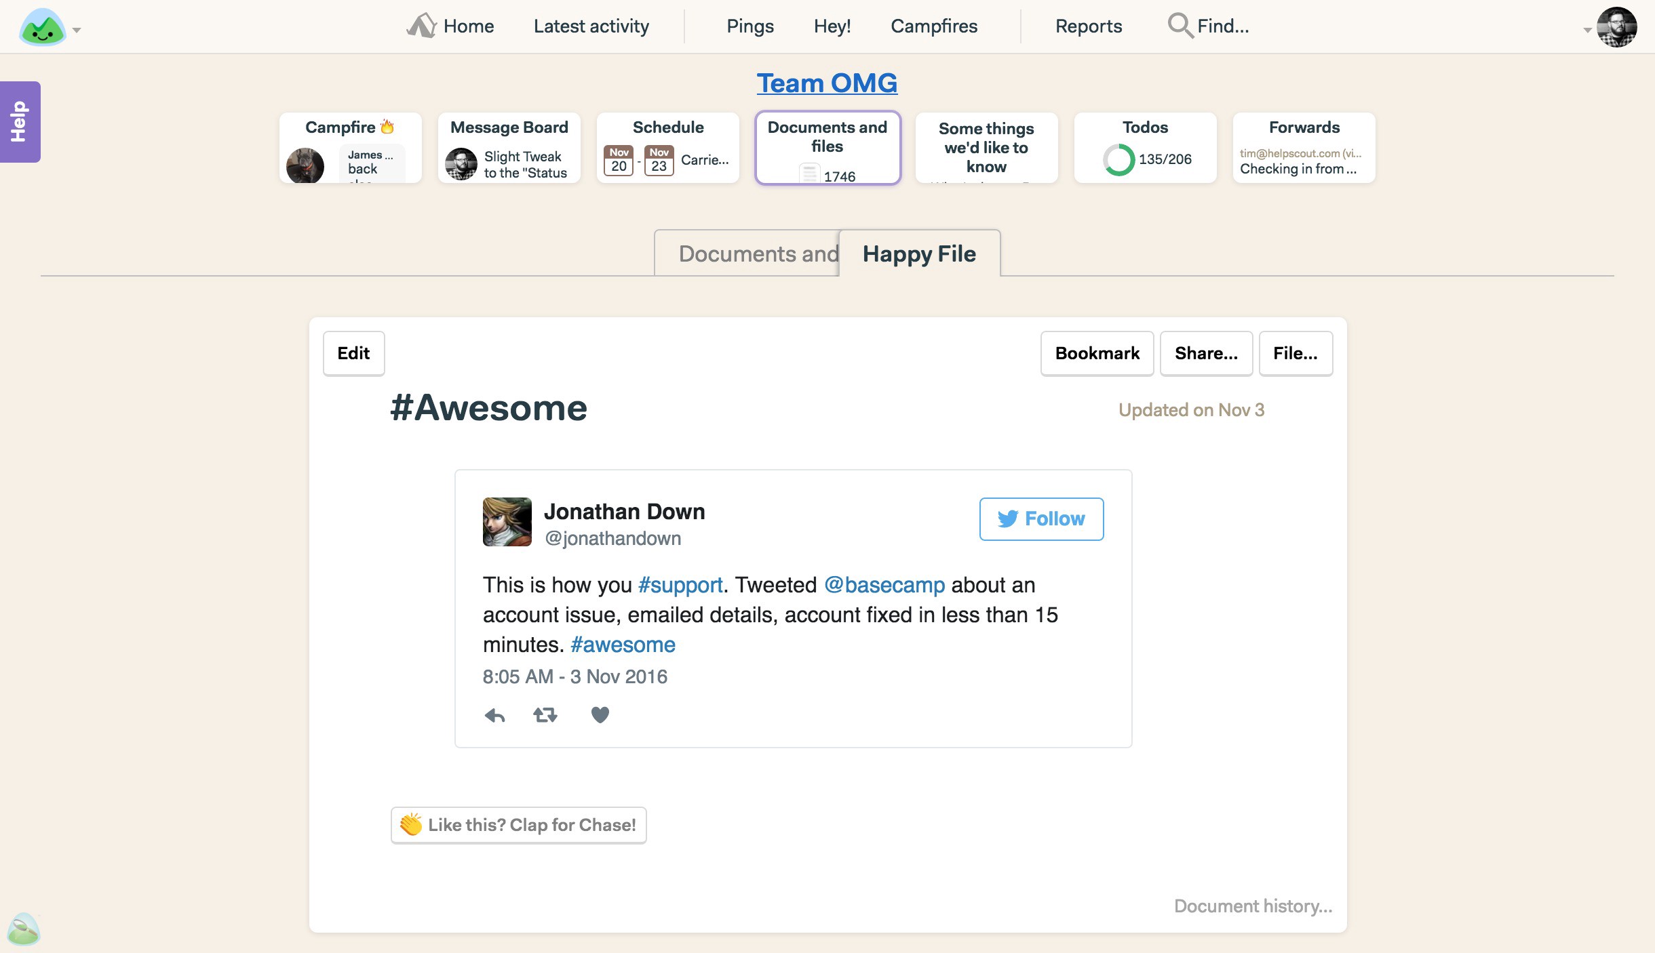Screen dimensions: 1655x953
Task: Open the tweet timestamp 8:05 AM link
Action: click(x=575, y=676)
